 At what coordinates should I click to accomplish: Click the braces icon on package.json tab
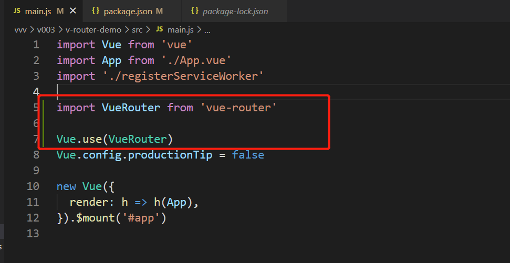pos(96,11)
